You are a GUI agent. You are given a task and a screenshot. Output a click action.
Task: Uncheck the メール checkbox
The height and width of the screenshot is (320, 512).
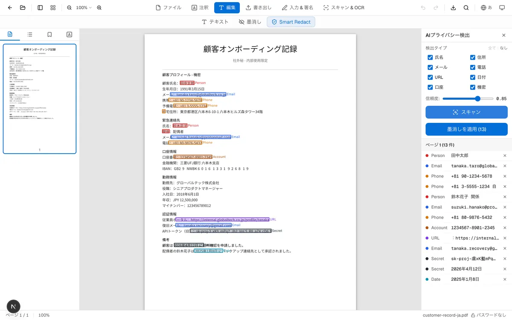430,67
